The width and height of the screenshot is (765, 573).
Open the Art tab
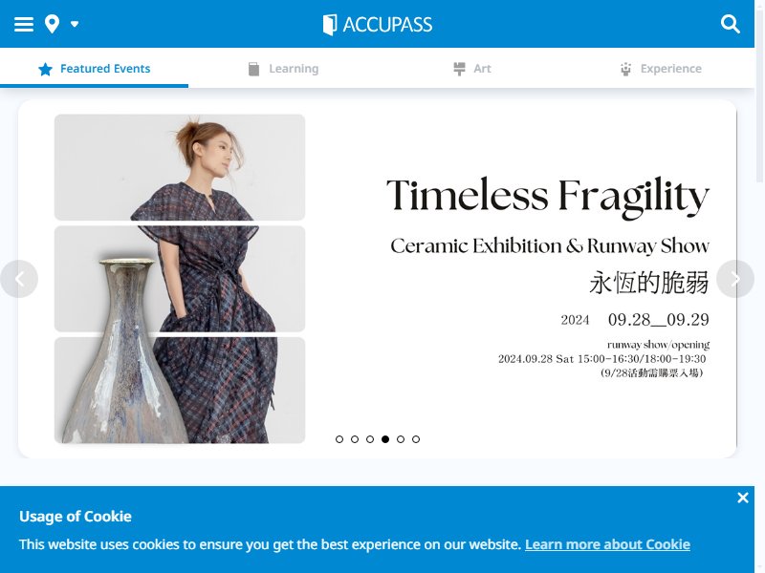point(471,69)
